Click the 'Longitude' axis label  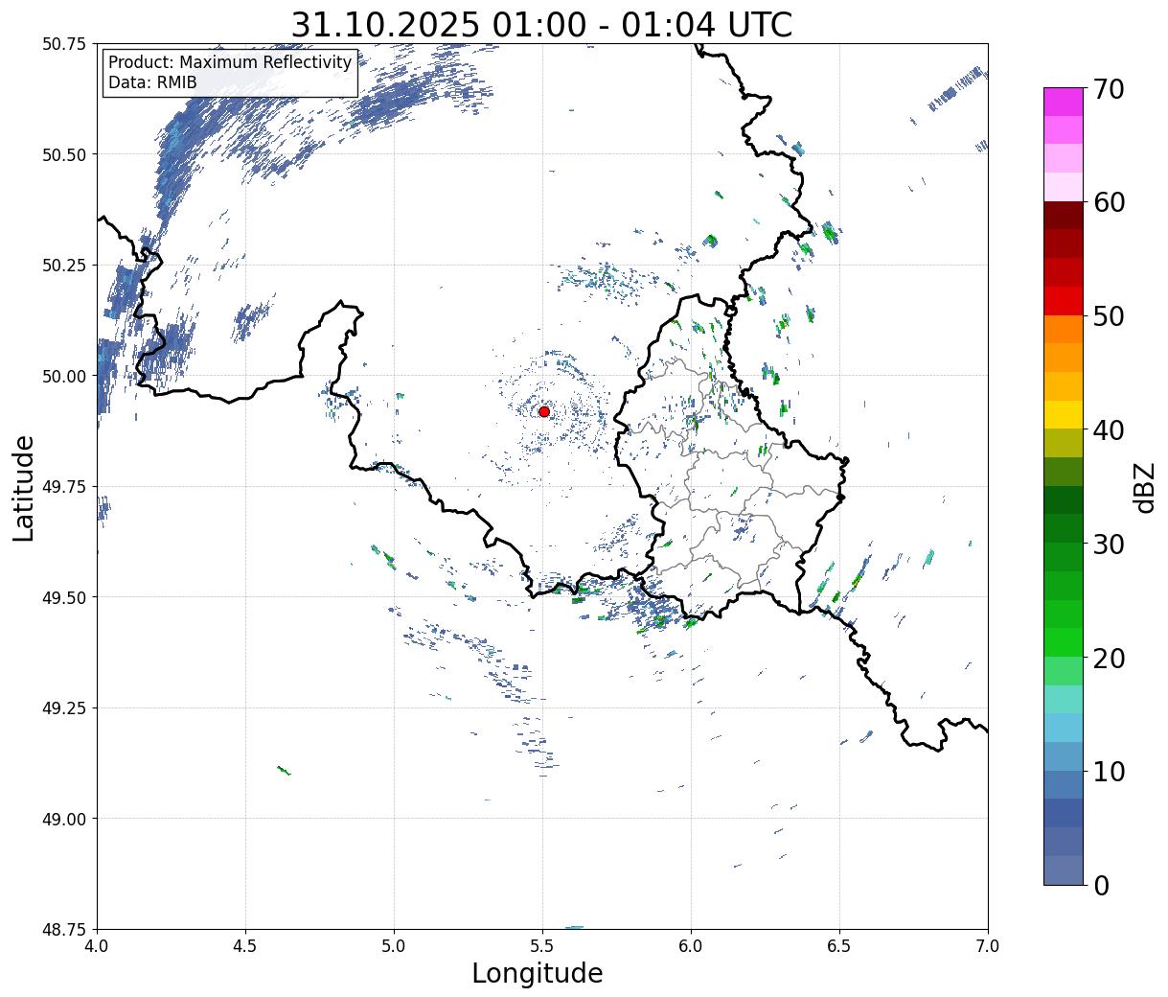pyautogui.click(x=538, y=974)
